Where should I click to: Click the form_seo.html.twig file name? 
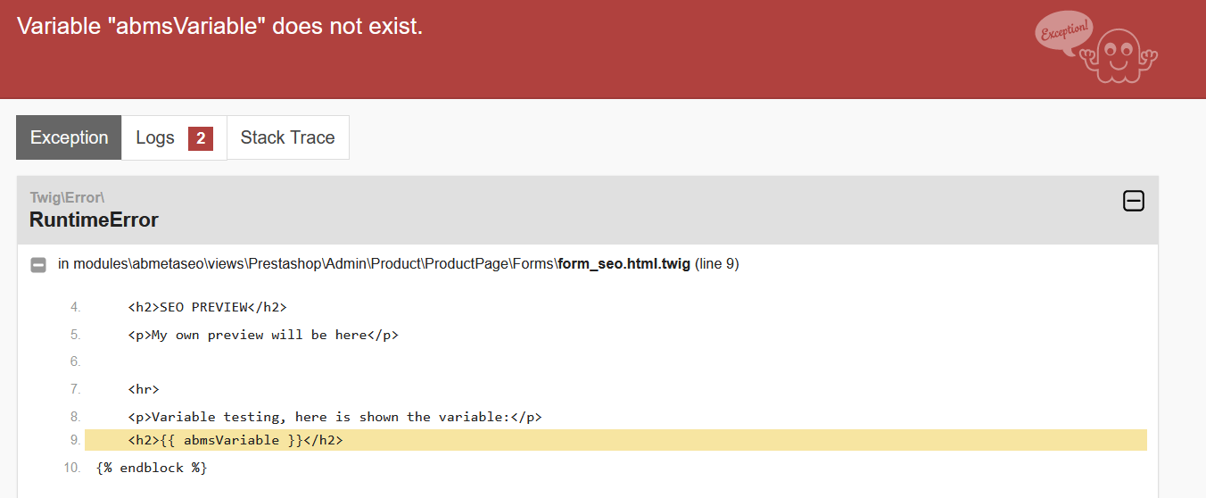624,264
